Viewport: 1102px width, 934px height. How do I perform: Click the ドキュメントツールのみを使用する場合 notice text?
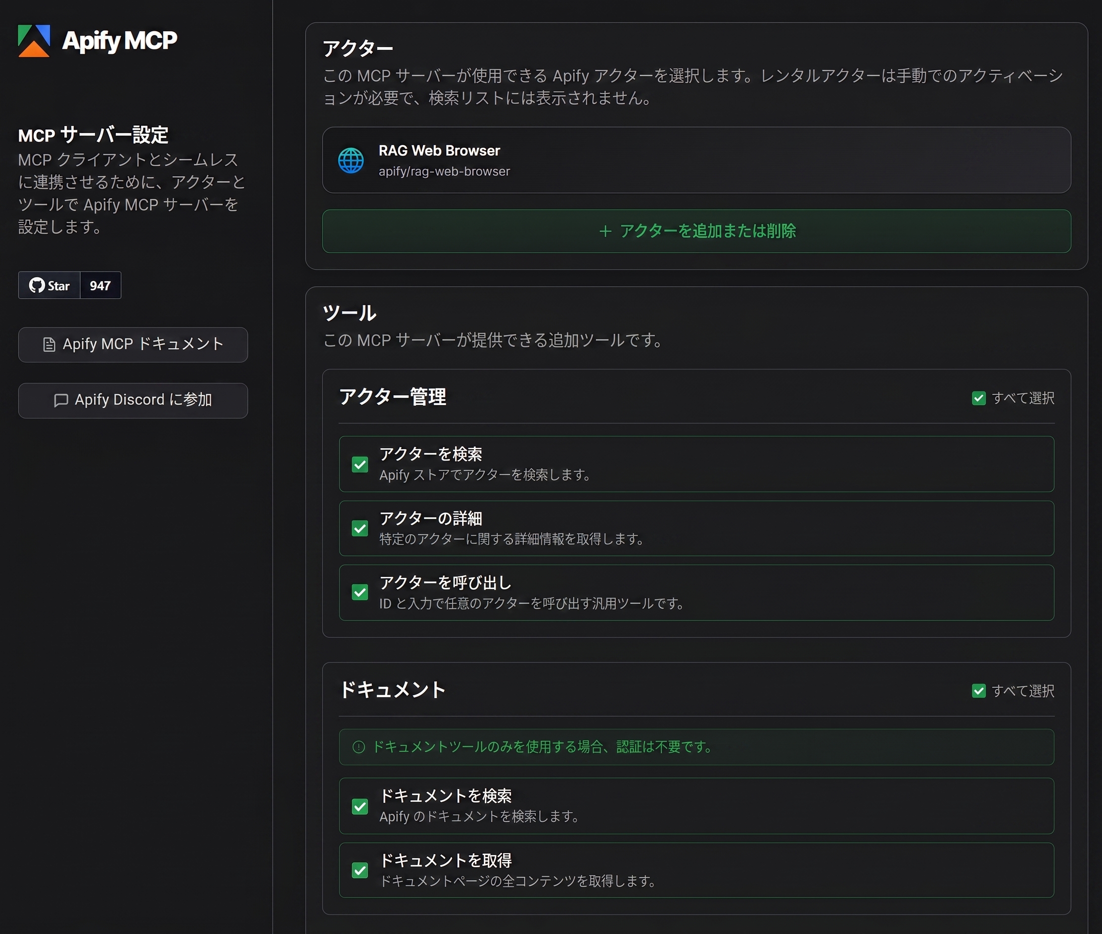[x=543, y=747]
